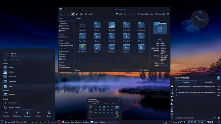Viewport: 221px width, 124px height.
Task: Open the KDE-Store folder
Action: 141,37
